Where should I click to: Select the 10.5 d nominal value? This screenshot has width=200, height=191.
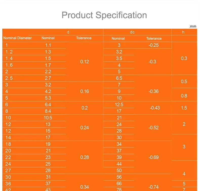[x=48, y=118]
